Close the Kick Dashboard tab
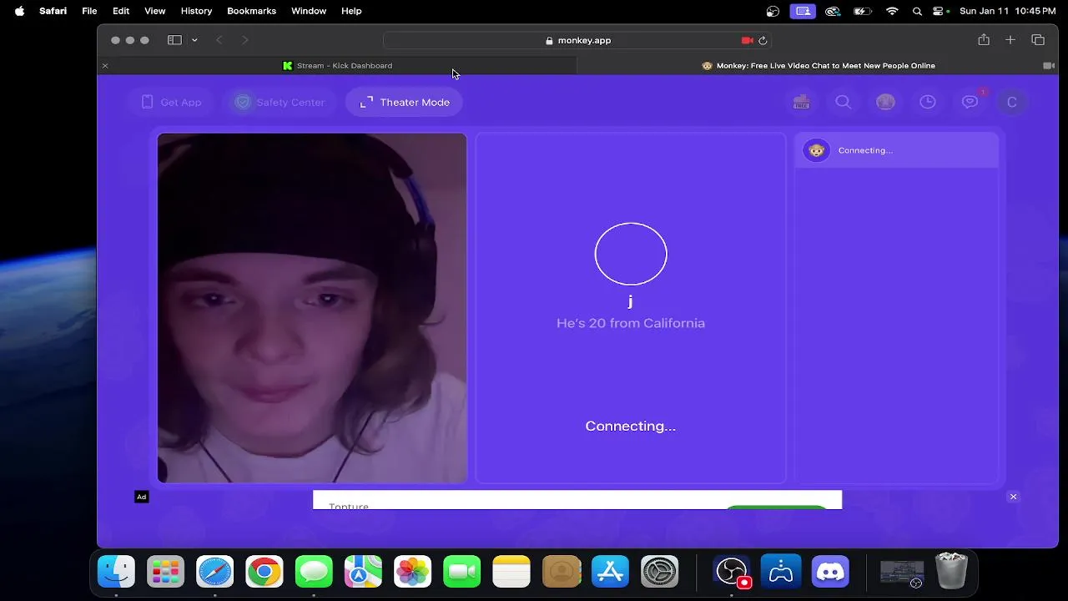 click(x=105, y=65)
